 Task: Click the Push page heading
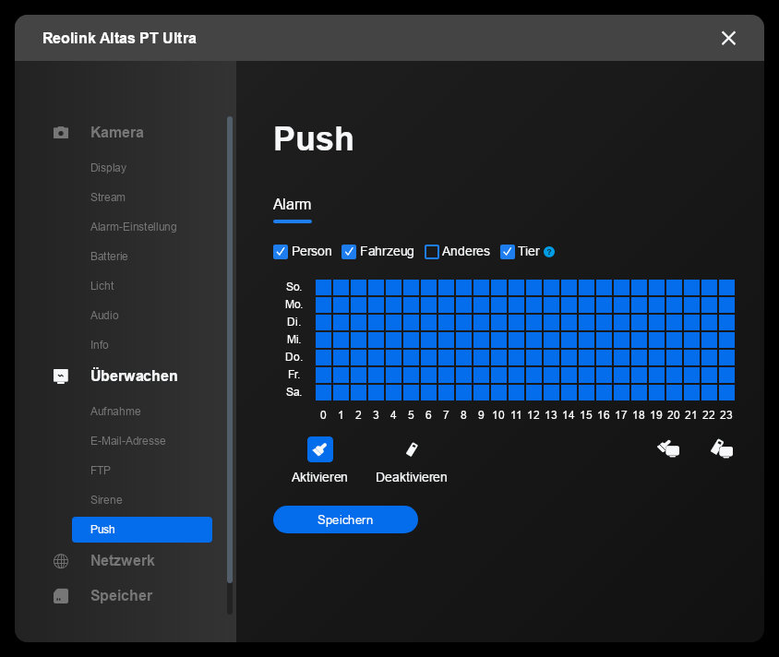pos(314,138)
